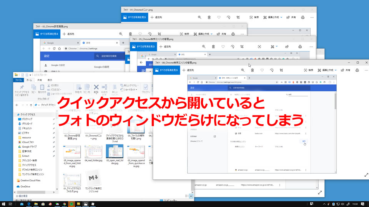Zoom the image in 02_Chrome設定画面 window
Screen dimensions: 369x207
121,34
